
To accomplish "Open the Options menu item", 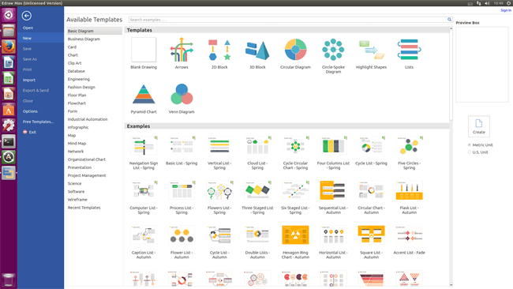I will point(30,111).
